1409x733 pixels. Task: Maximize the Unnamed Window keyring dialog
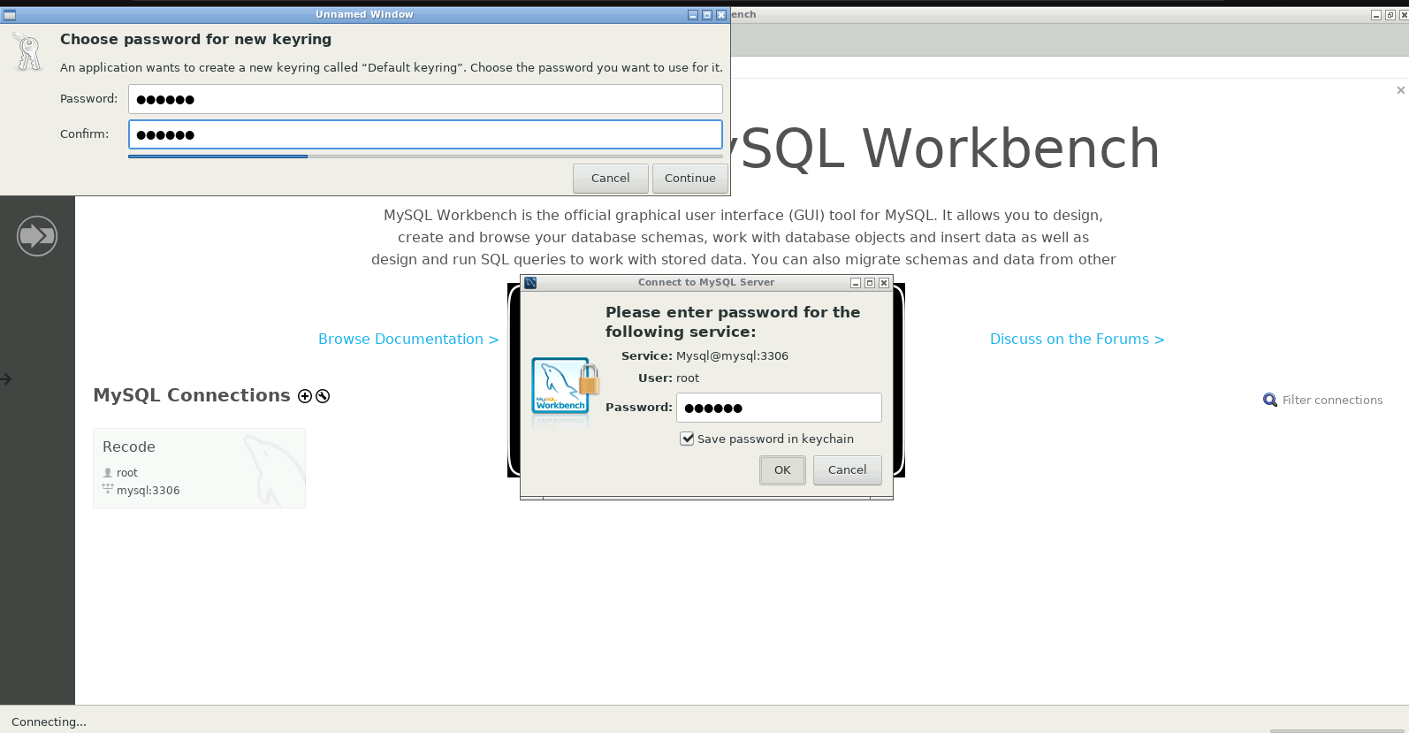(x=707, y=15)
